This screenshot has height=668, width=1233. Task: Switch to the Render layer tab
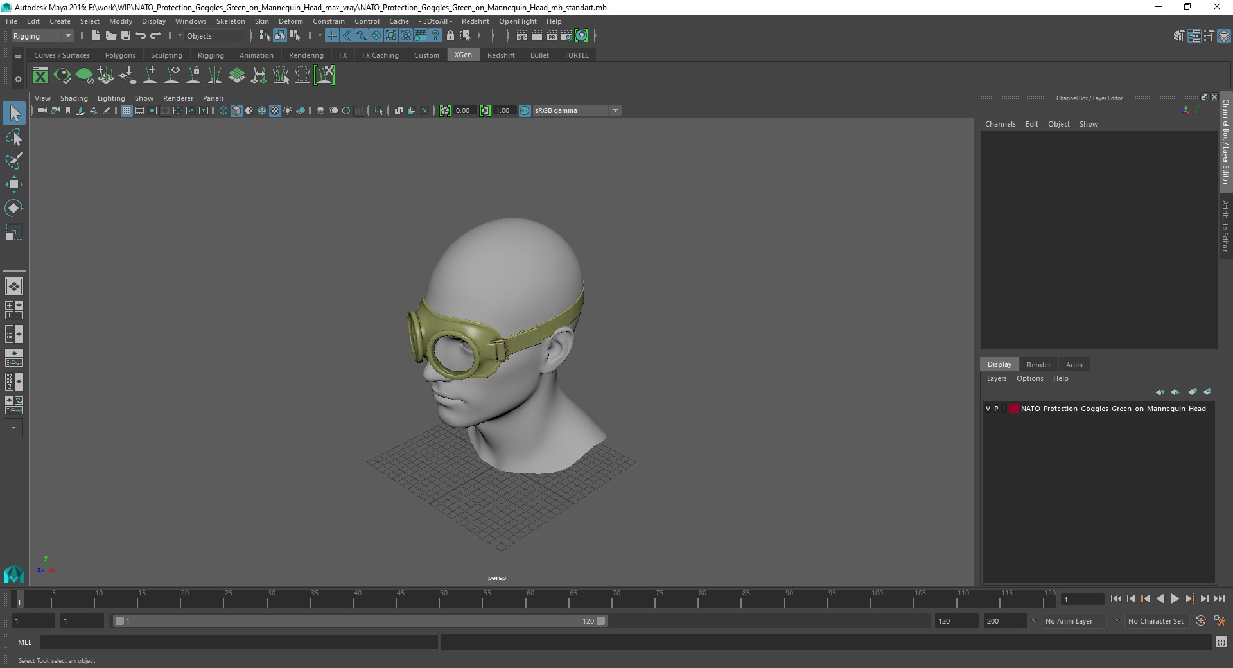[1038, 364]
